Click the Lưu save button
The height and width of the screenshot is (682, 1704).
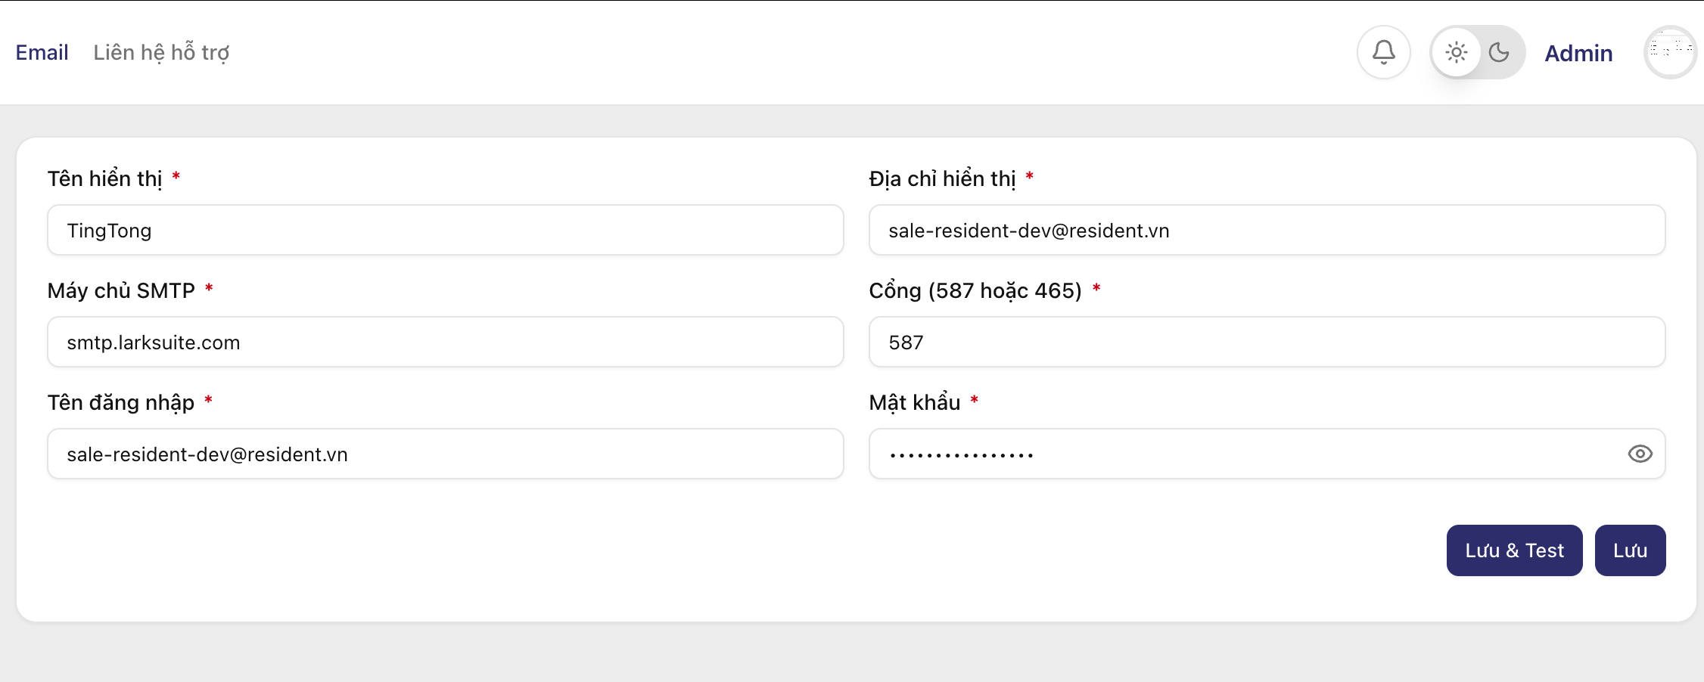point(1630,550)
